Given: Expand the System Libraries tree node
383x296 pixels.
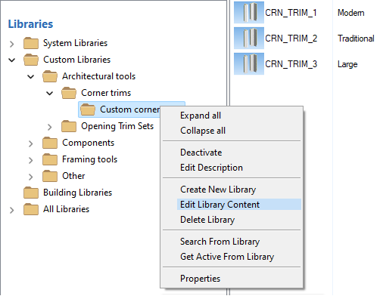Looking at the screenshot, I should coord(11,44).
